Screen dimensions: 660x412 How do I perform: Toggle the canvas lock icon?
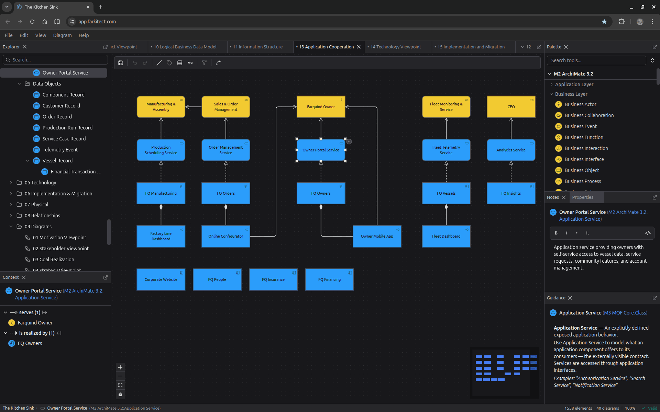120,394
